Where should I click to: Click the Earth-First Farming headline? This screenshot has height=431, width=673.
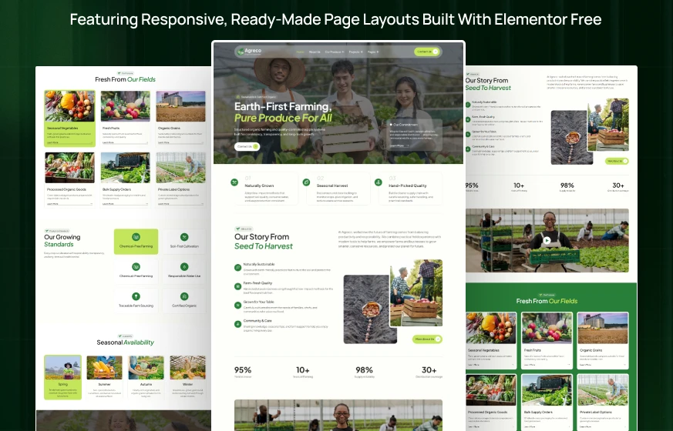tap(283, 106)
